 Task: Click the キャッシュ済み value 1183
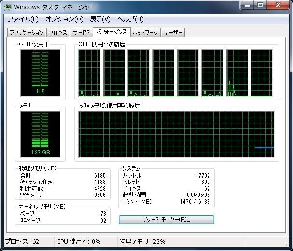pyautogui.click(x=100, y=182)
